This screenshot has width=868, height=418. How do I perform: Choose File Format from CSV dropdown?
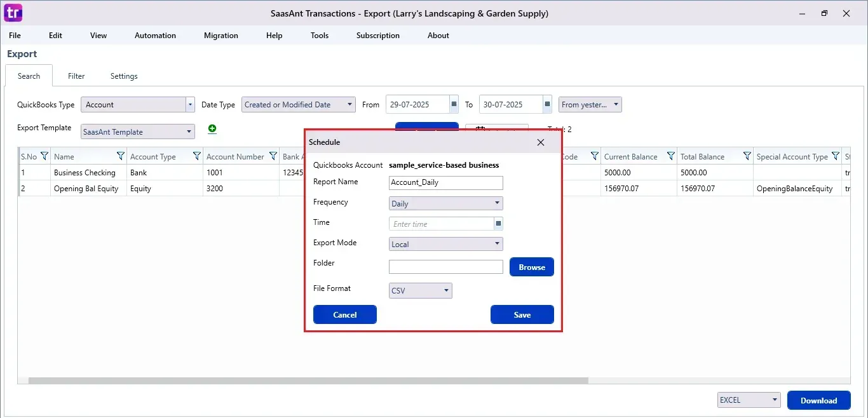421,291
